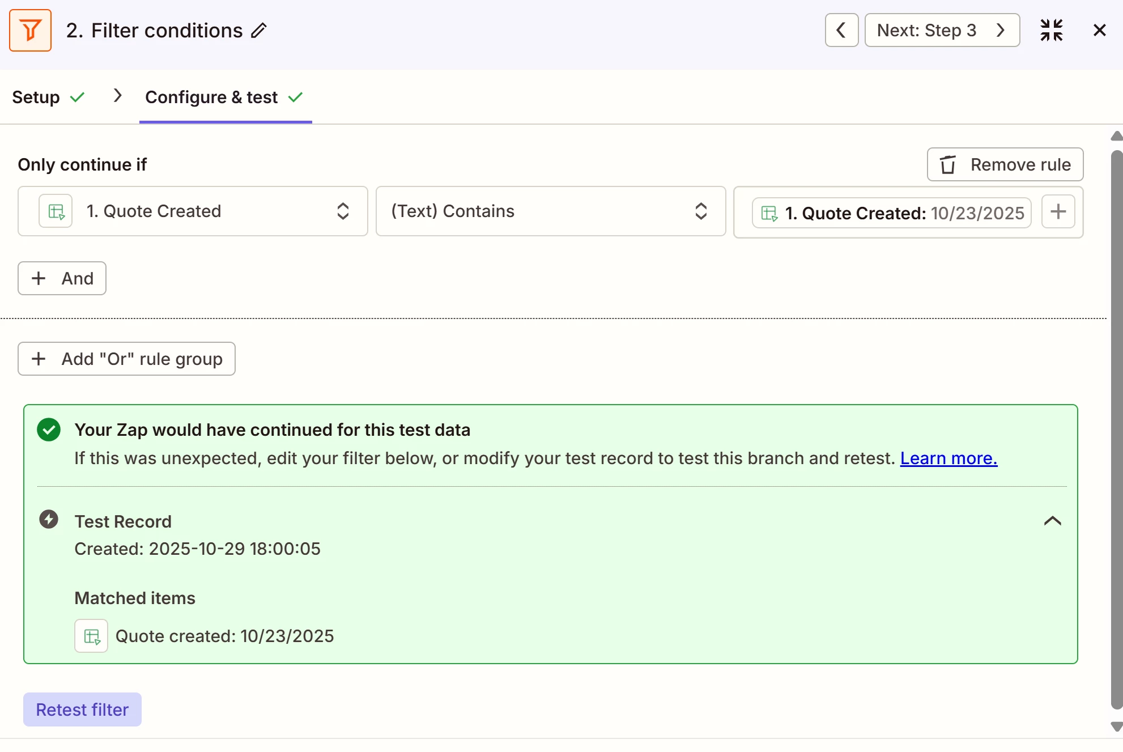Click the green success checkmark icon
The width and height of the screenshot is (1123, 752).
(x=49, y=430)
